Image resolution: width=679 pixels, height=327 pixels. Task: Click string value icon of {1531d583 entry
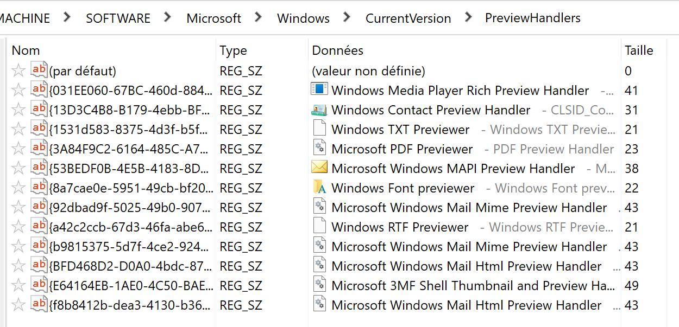tap(39, 129)
